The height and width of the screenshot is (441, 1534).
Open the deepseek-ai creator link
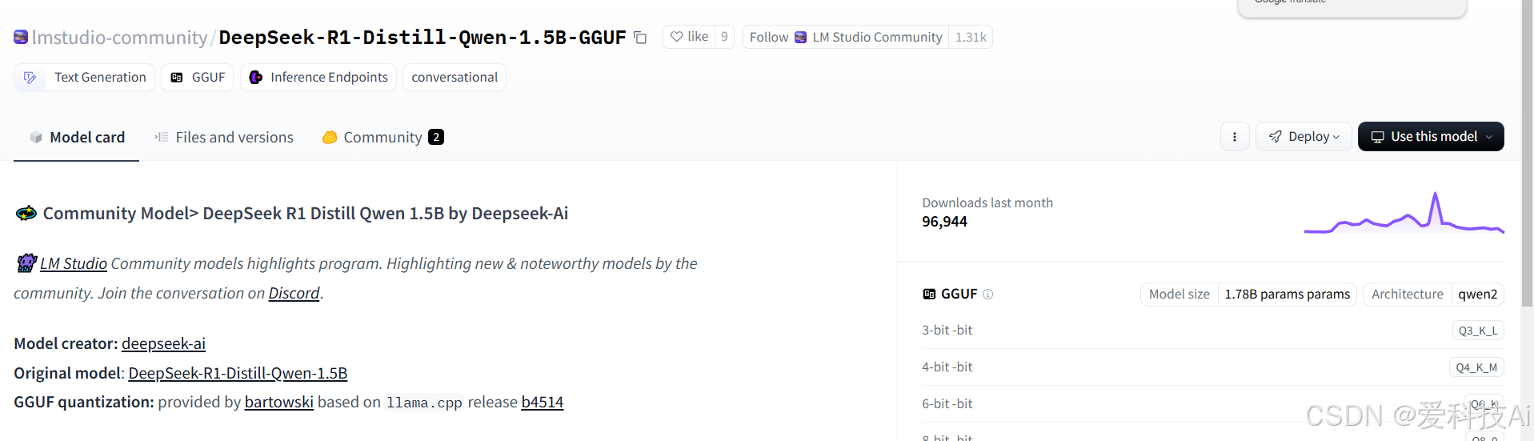click(x=163, y=343)
